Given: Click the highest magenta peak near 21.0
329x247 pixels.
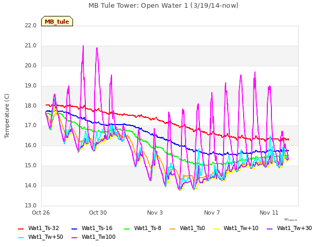Looking at the screenshot, I should (83, 46).
